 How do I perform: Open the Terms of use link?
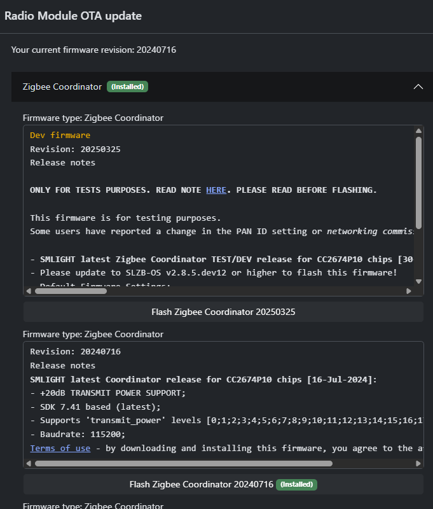click(x=60, y=449)
